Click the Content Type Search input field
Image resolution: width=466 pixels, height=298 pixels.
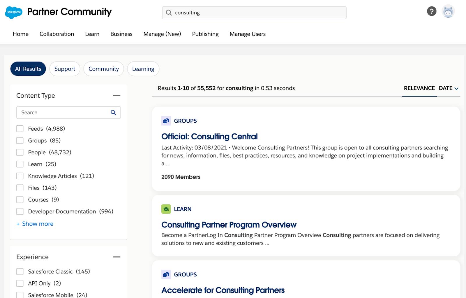[x=68, y=113]
